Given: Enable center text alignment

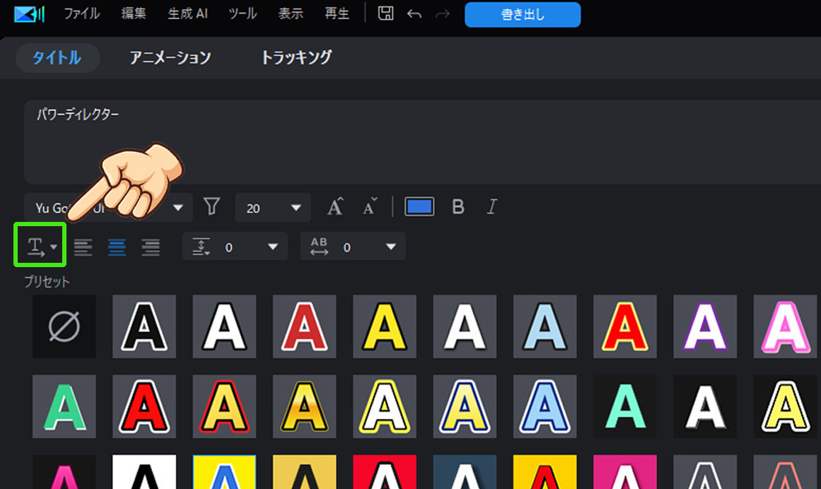Looking at the screenshot, I should click(x=117, y=247).
